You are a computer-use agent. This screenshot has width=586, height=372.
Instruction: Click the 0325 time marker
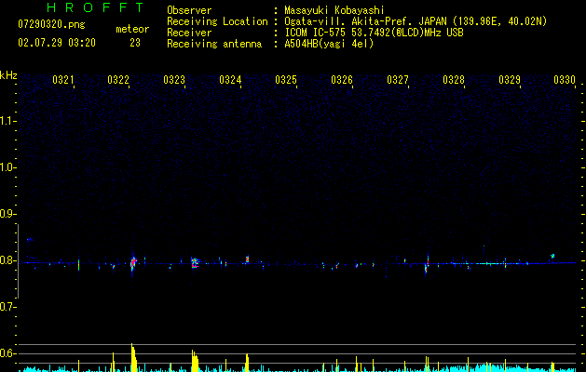click(286, 80)
